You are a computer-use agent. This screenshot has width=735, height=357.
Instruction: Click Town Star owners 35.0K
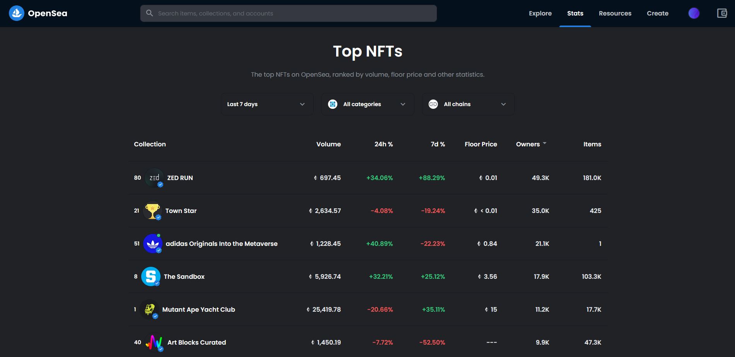[540, 211]
